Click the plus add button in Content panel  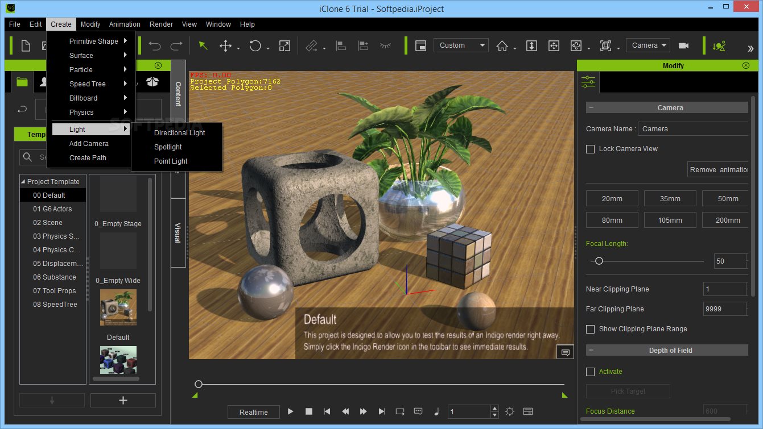click(123, 400)
